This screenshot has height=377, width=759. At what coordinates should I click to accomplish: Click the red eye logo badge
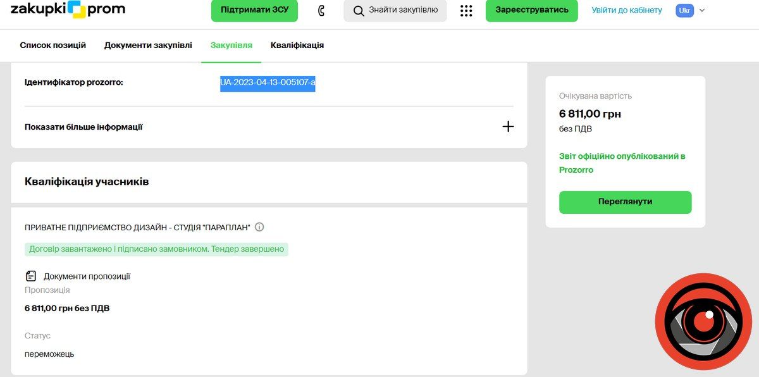[x=702, y=322]
